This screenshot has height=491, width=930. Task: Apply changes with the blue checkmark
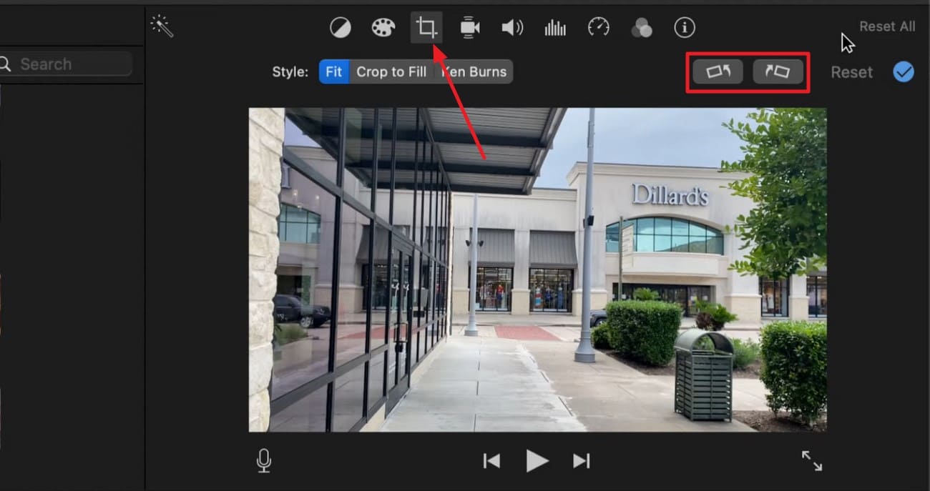904,71
